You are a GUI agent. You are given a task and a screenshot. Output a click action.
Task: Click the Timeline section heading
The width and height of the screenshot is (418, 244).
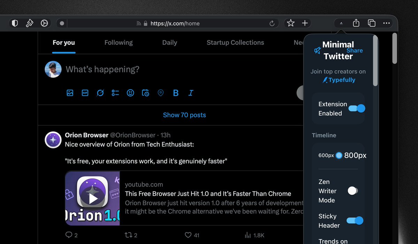tap(324, 135)
